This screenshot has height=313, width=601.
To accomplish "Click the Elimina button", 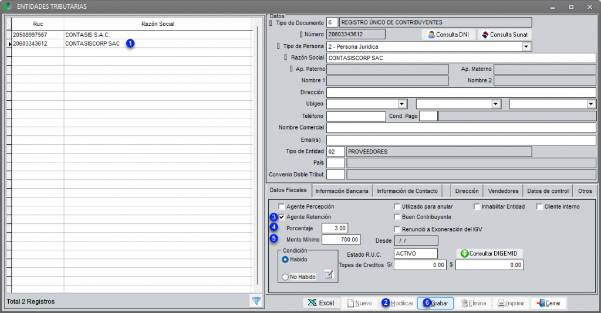I will point(474,303).
